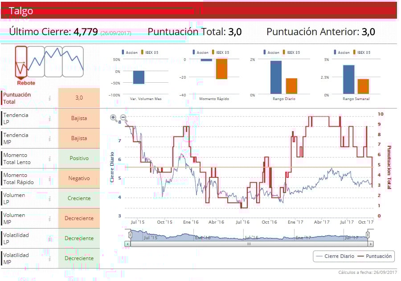Toggle IBEX 35 legend in Rango Diario chart
This screenshot has width=401, height=281.
click(x=291, y=52)
